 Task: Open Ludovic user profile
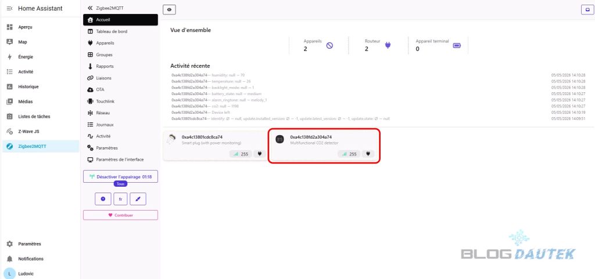click(x=41, y=273)
